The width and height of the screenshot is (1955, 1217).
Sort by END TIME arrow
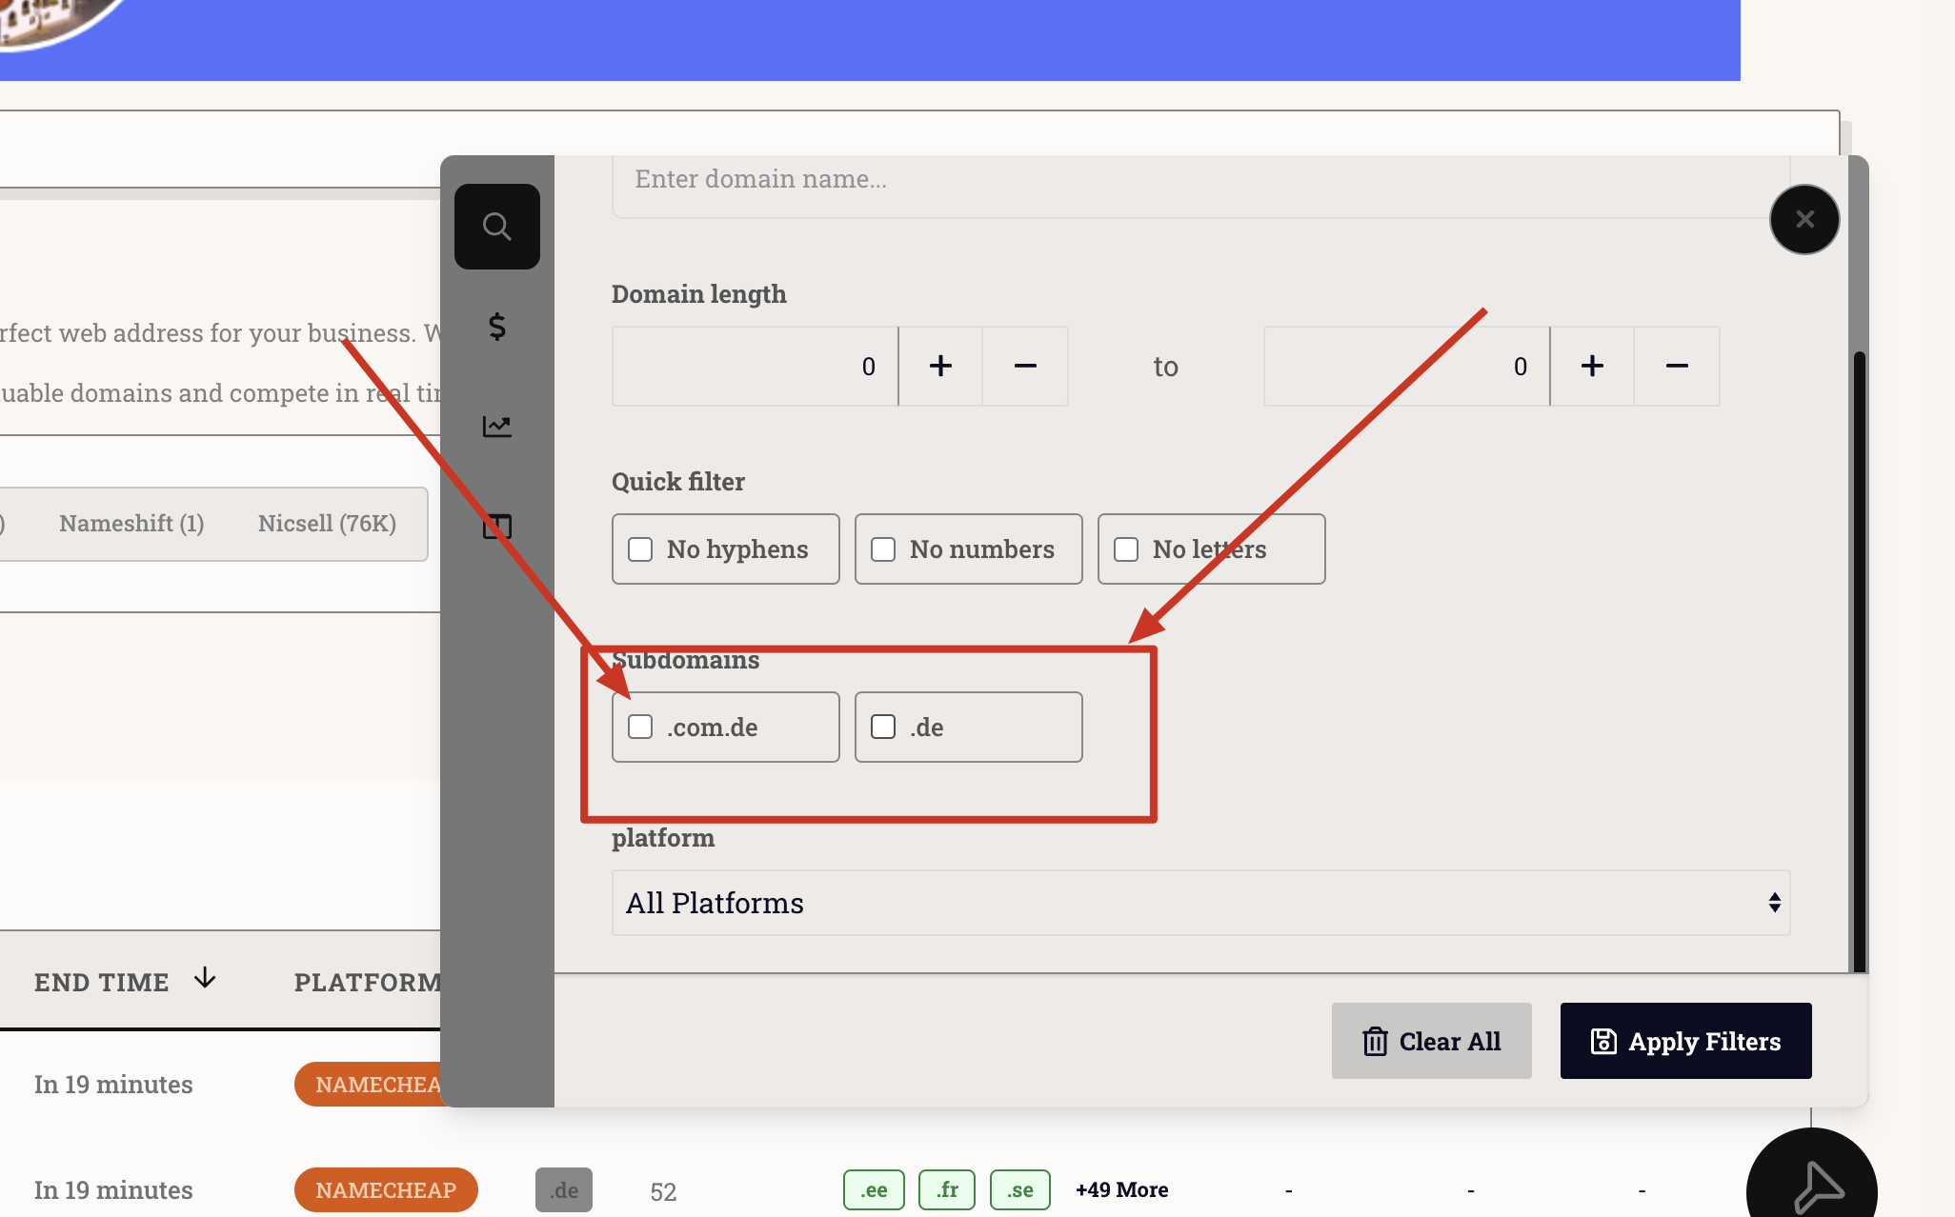(205, 979)
